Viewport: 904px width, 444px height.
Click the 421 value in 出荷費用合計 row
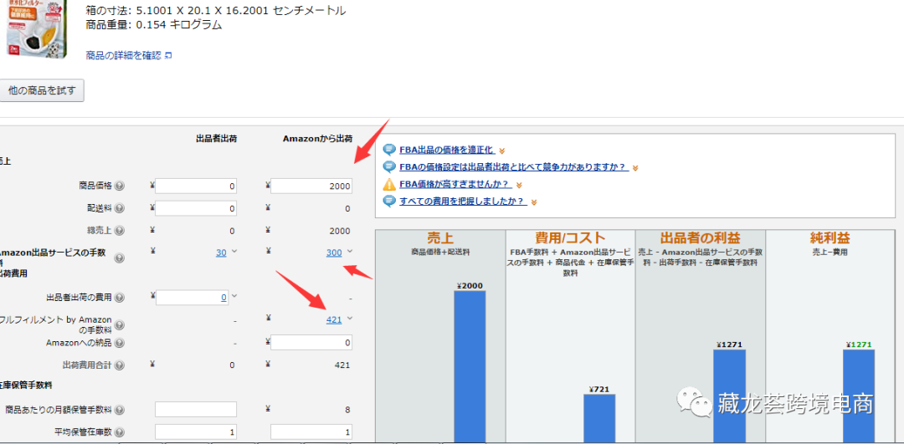coord(342,365)
